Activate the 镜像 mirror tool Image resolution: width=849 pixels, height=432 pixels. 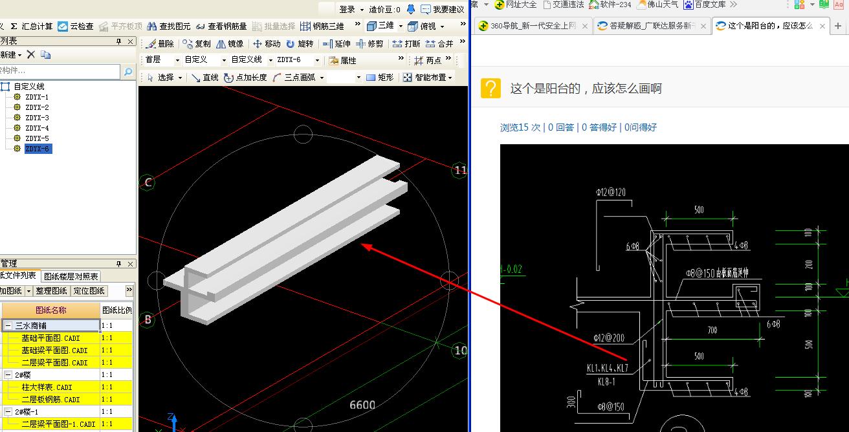[230, 44]
